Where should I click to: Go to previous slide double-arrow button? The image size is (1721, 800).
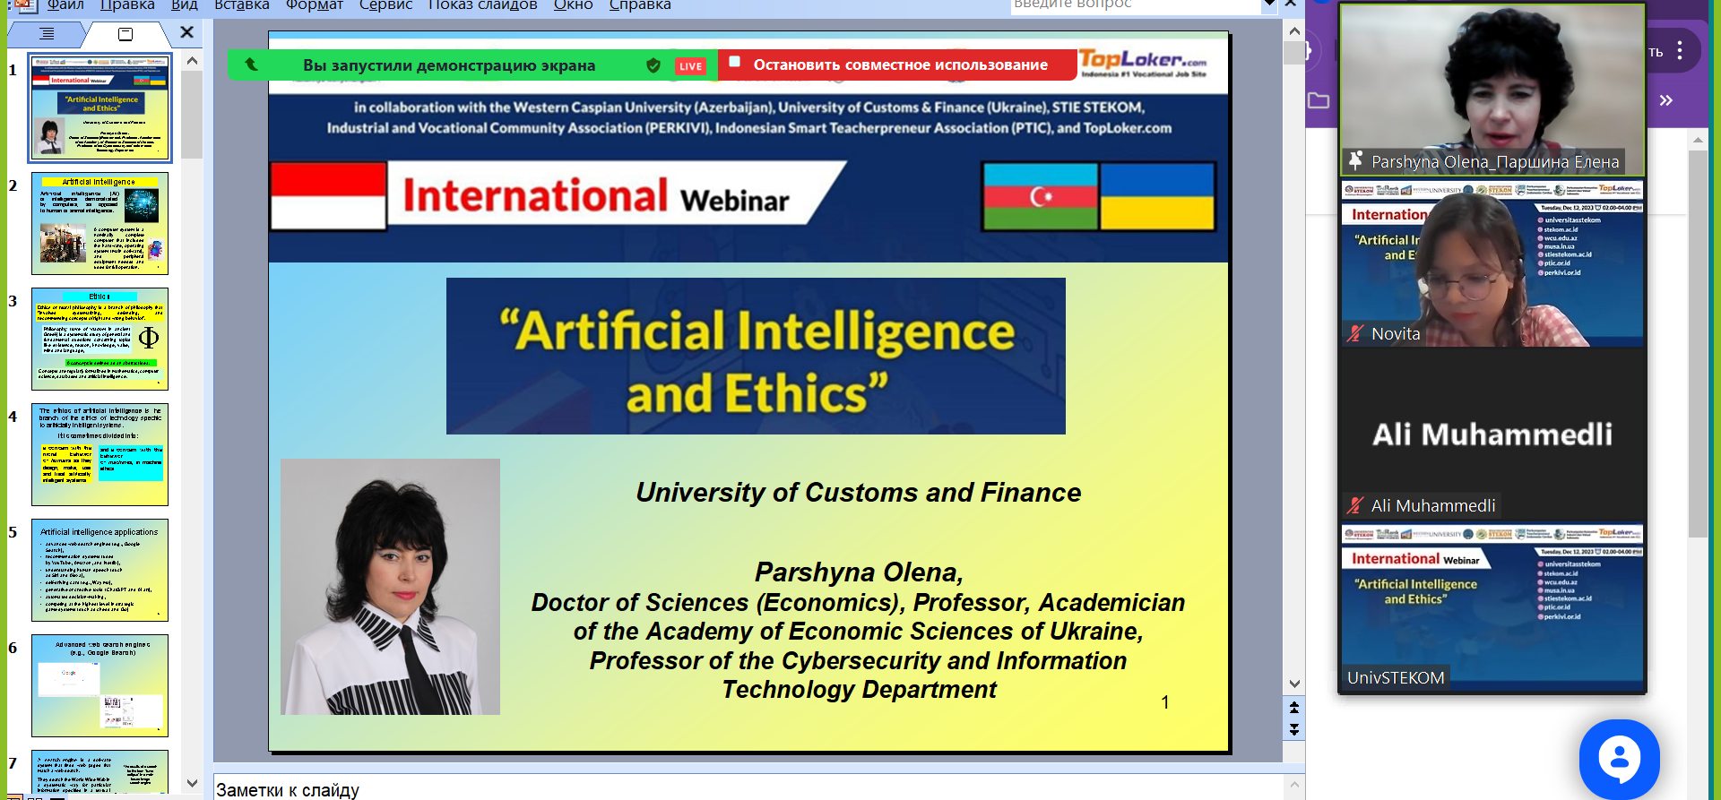tap(1294, 708)
